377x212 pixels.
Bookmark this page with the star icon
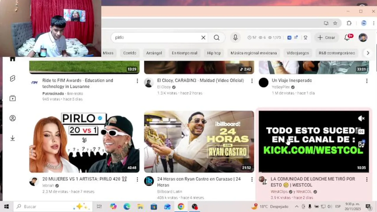(x=335, y=23)
